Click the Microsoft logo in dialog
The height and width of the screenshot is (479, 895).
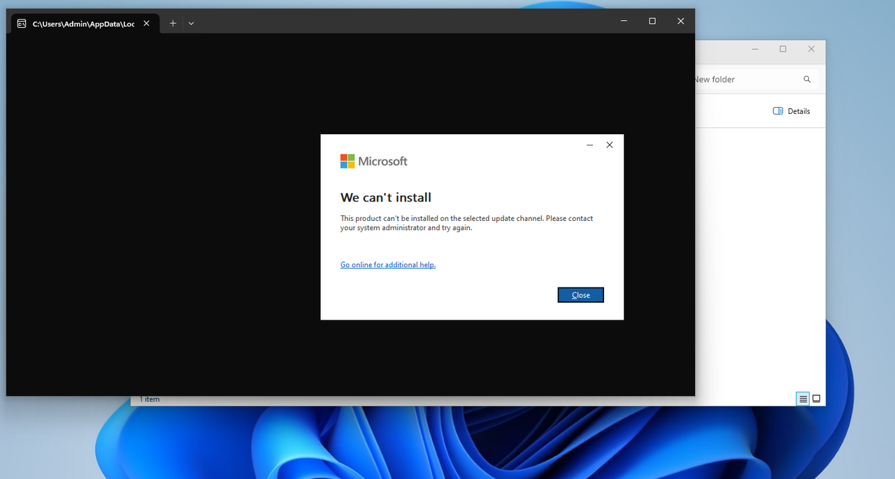point(373,162)
